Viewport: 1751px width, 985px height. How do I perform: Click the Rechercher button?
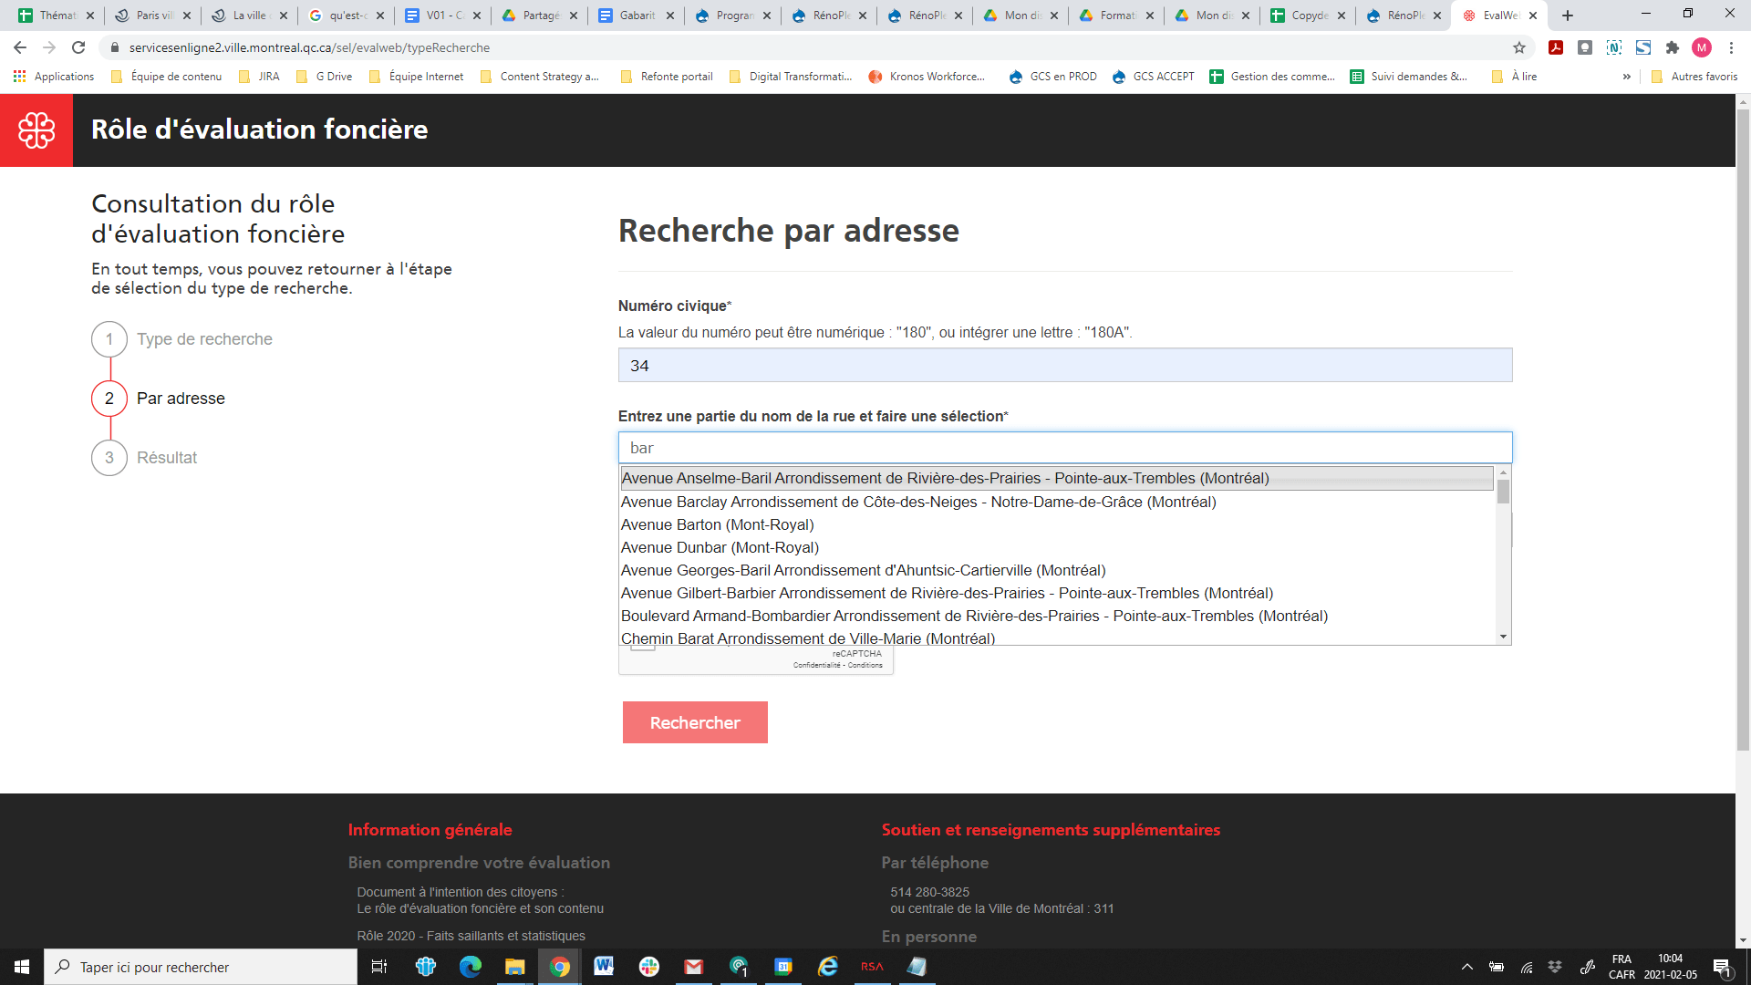pyautogui.click(x=695, y=722)
